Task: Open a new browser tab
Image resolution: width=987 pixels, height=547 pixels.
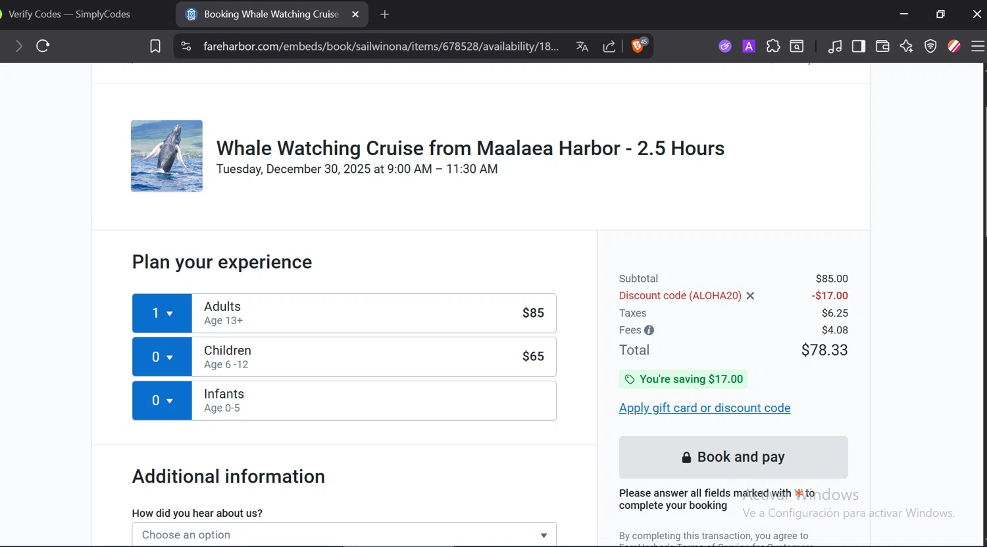Action: (385, 14)
